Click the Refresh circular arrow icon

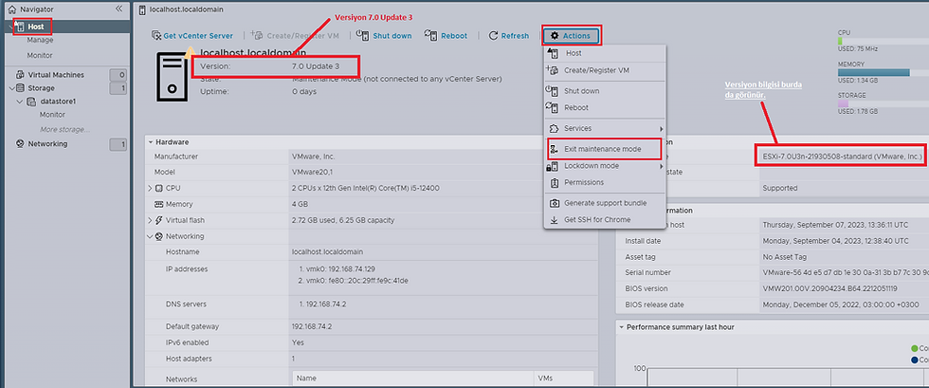(493, 36)
